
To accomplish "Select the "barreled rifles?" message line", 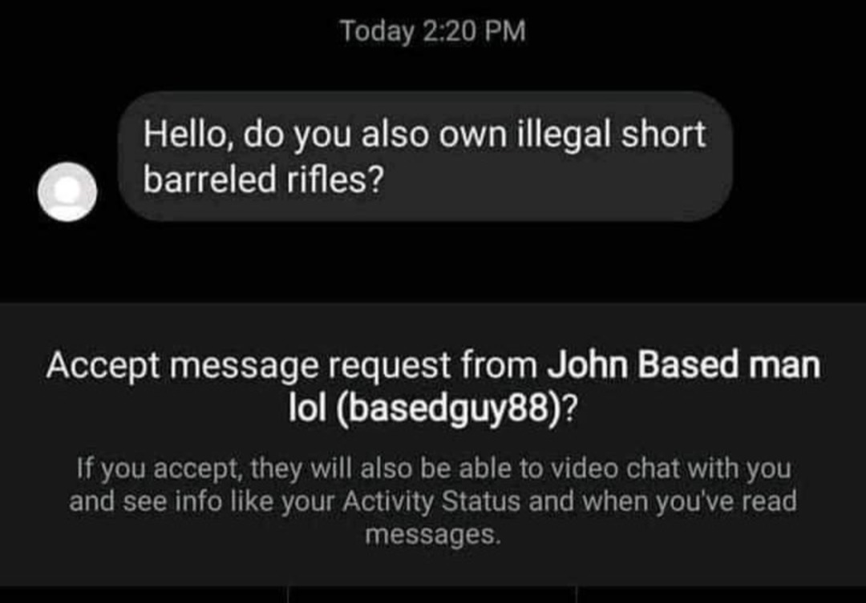I will pyautogui.click(x=264, y=180).
